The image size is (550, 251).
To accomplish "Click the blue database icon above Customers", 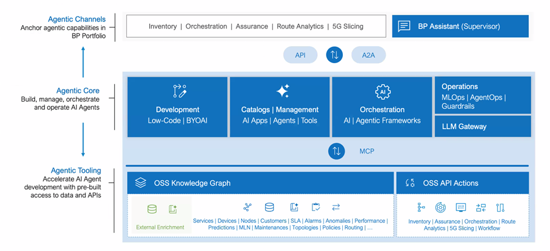I will pyautogui.click(x=269, y=207).
